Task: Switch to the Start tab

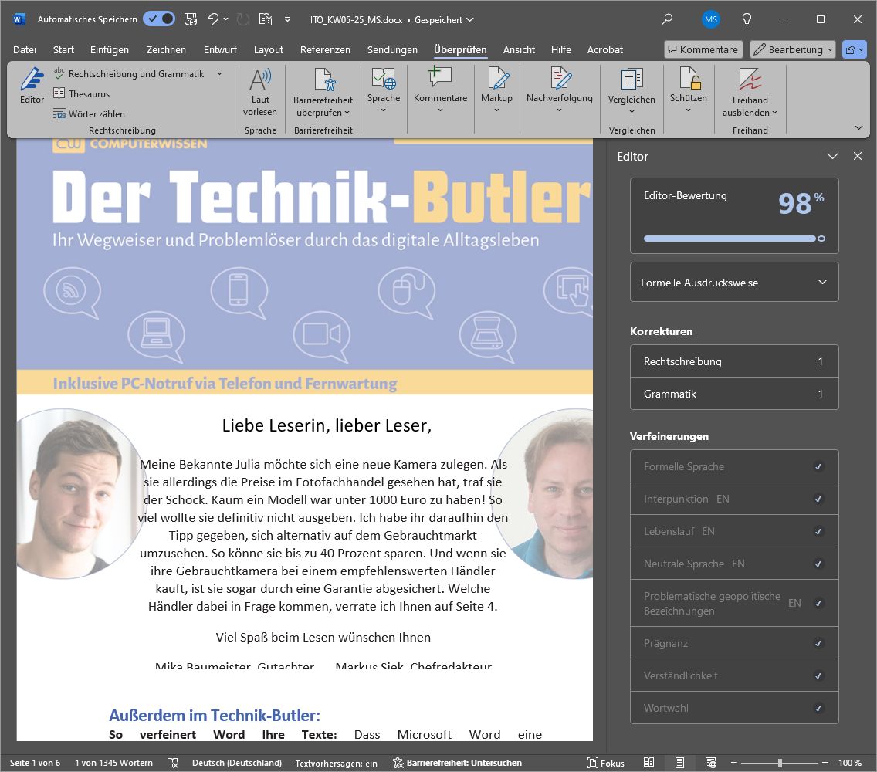Action: tap(63, 49)
